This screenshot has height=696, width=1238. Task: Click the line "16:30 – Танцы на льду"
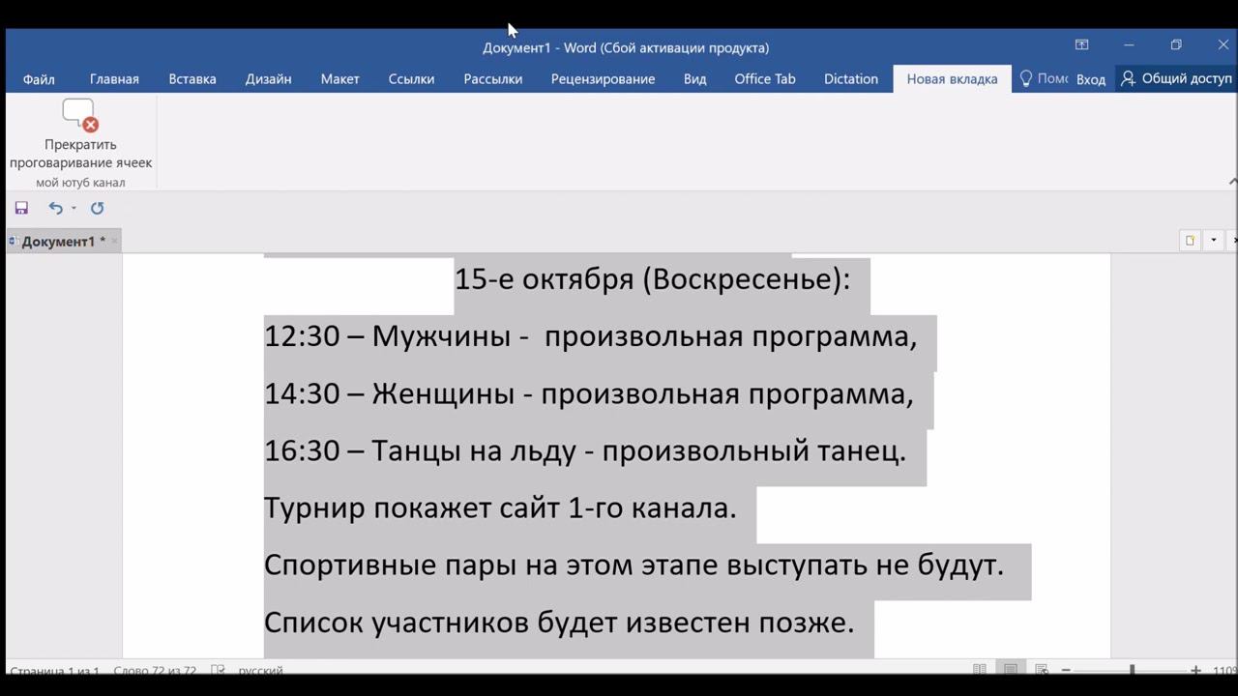point(584,450)
